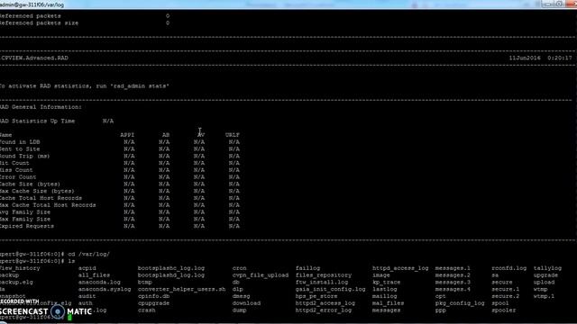Image resolution: width=577 pixels, height=324 pixels.
Task: Click the audit directory name
Action: (x=87, y=296)
